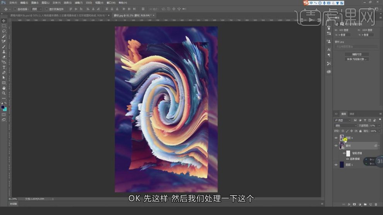Open the Layers panel options menu
Screen dimensions: 383x215
(x=380, y=114)
